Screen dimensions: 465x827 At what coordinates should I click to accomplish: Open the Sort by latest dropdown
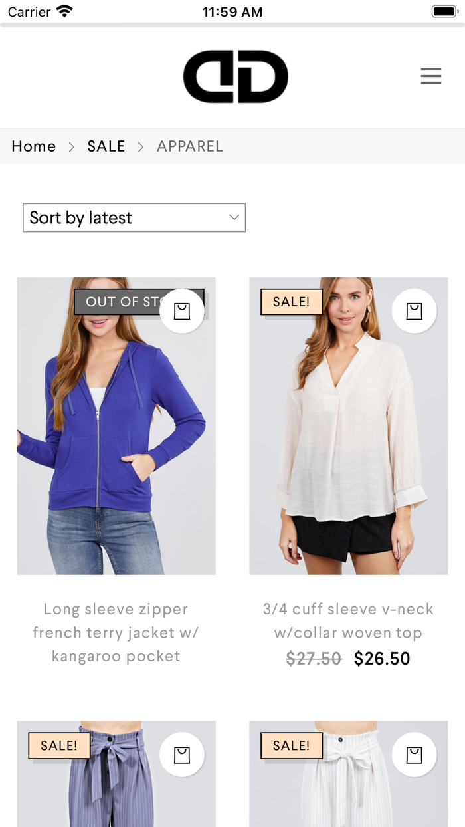pos(134,218)
